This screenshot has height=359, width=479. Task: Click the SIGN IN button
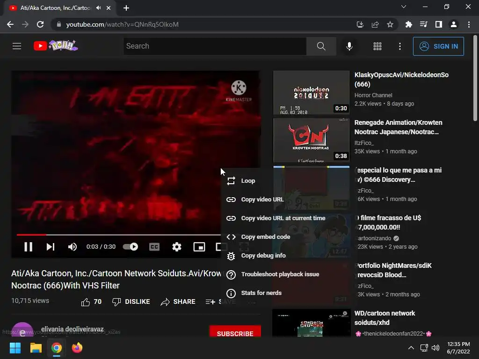click(x=438, y=46)
